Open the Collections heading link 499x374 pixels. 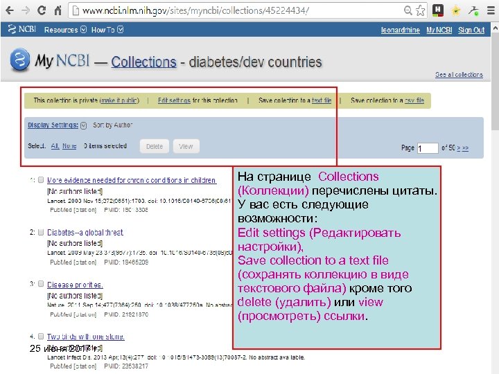pyautogui.click(x=143, y=62)
